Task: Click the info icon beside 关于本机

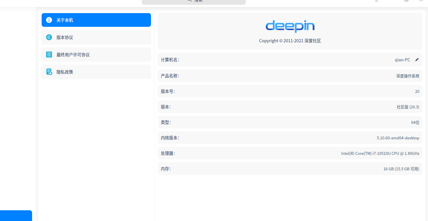Action: [x=49, y=20]
